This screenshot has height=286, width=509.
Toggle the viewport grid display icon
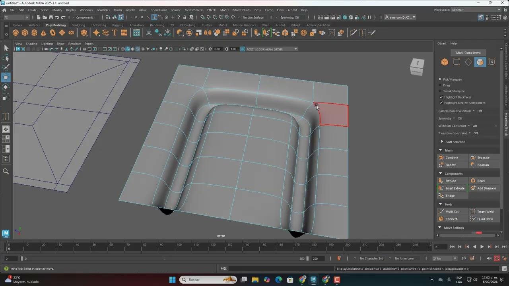pyautogui.click(x=84, y=49)
